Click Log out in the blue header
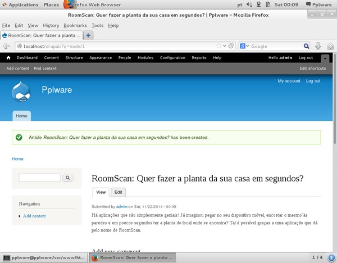 pos(313,81)
